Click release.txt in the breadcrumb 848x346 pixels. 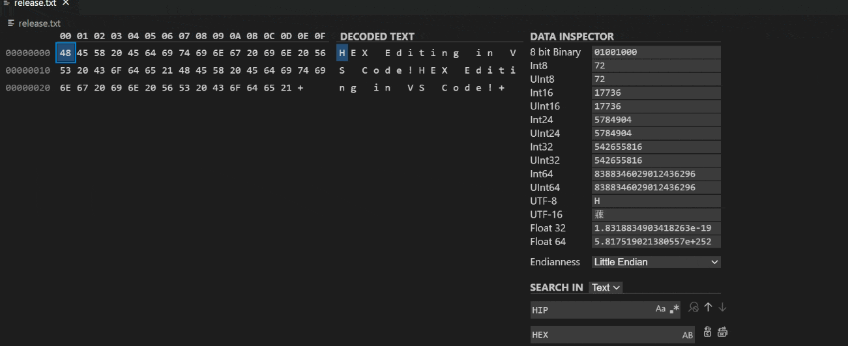tap(39, 23)
